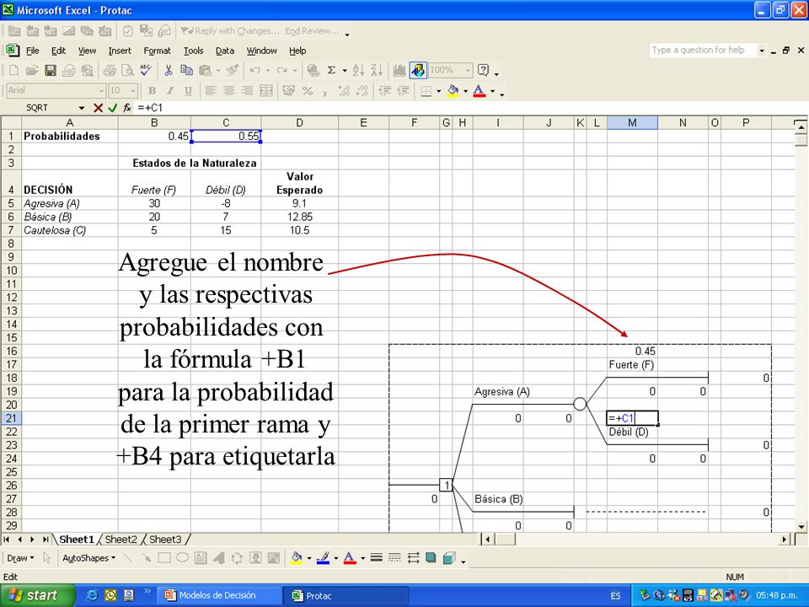The width and height of the screenshot is (809, 607).
Task: Click the Copy icon
Action: click(x=186, y=70)
